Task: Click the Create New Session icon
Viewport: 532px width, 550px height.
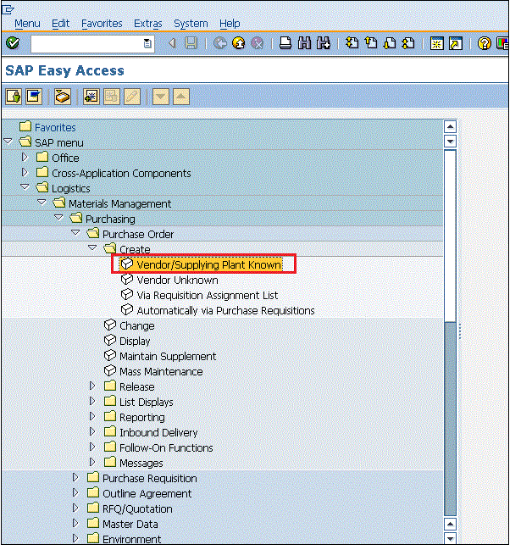Action: pos(437,44)
